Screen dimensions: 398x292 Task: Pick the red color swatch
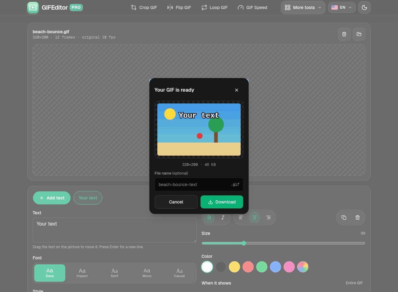click(248, 267)
